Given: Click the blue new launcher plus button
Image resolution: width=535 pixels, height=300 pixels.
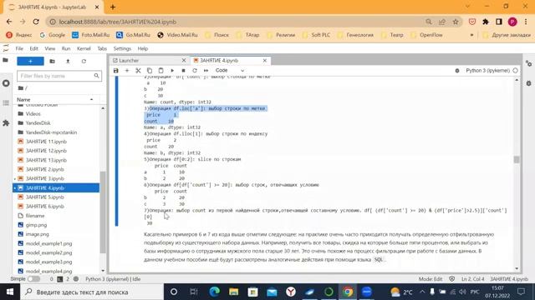Looking at the screenshot, I should 30,61.
